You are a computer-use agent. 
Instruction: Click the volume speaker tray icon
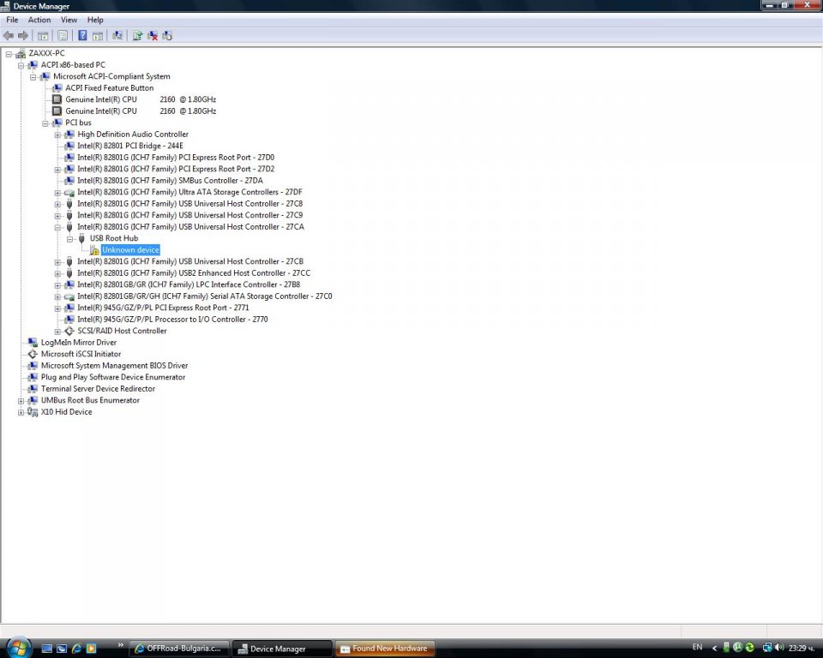click(779, 648)
